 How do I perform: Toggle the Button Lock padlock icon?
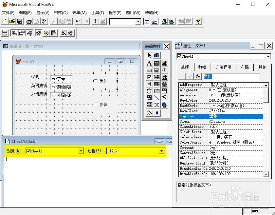pos(157,113)
